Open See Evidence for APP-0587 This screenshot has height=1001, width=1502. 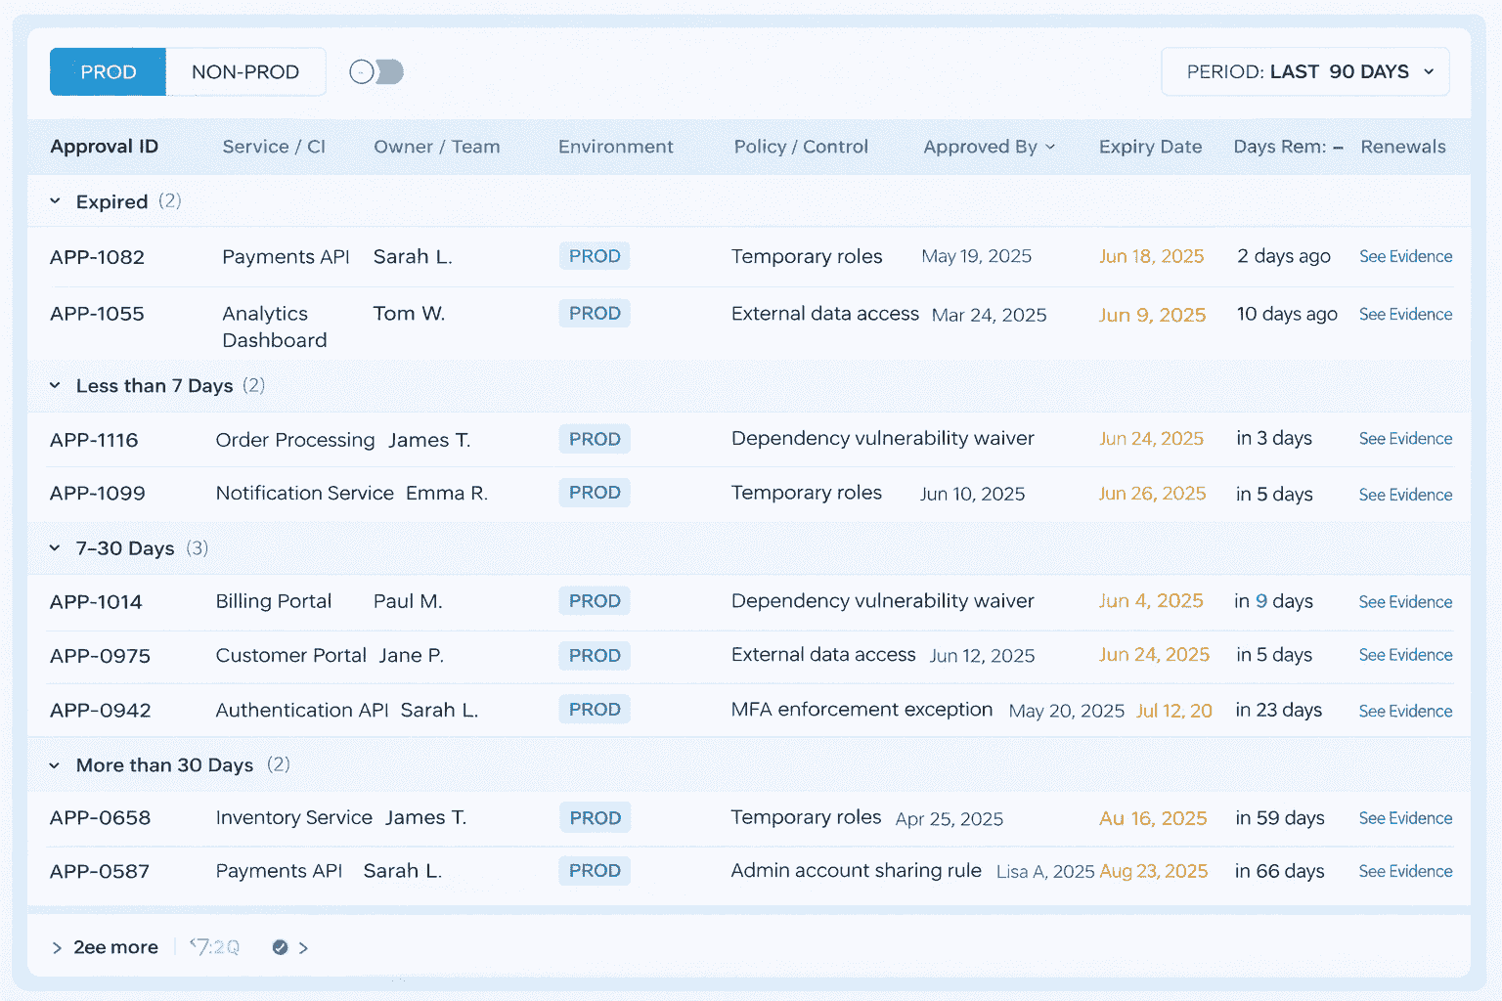point(1405,870)
